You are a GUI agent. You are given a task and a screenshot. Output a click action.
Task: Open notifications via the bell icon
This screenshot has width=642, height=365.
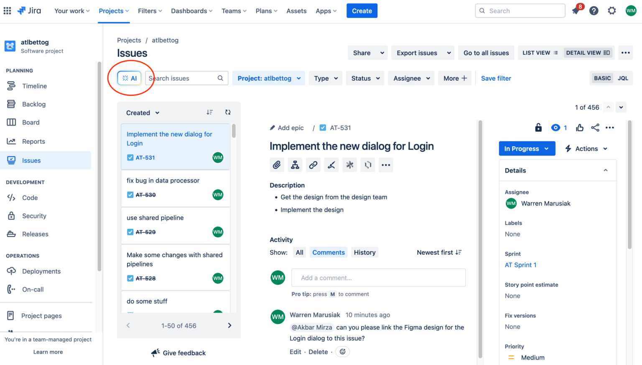click(x=576, y=10)
